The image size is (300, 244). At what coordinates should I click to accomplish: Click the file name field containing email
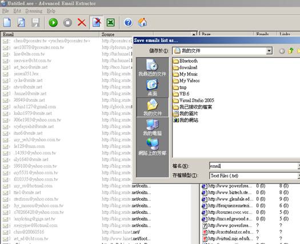[254, 166]
